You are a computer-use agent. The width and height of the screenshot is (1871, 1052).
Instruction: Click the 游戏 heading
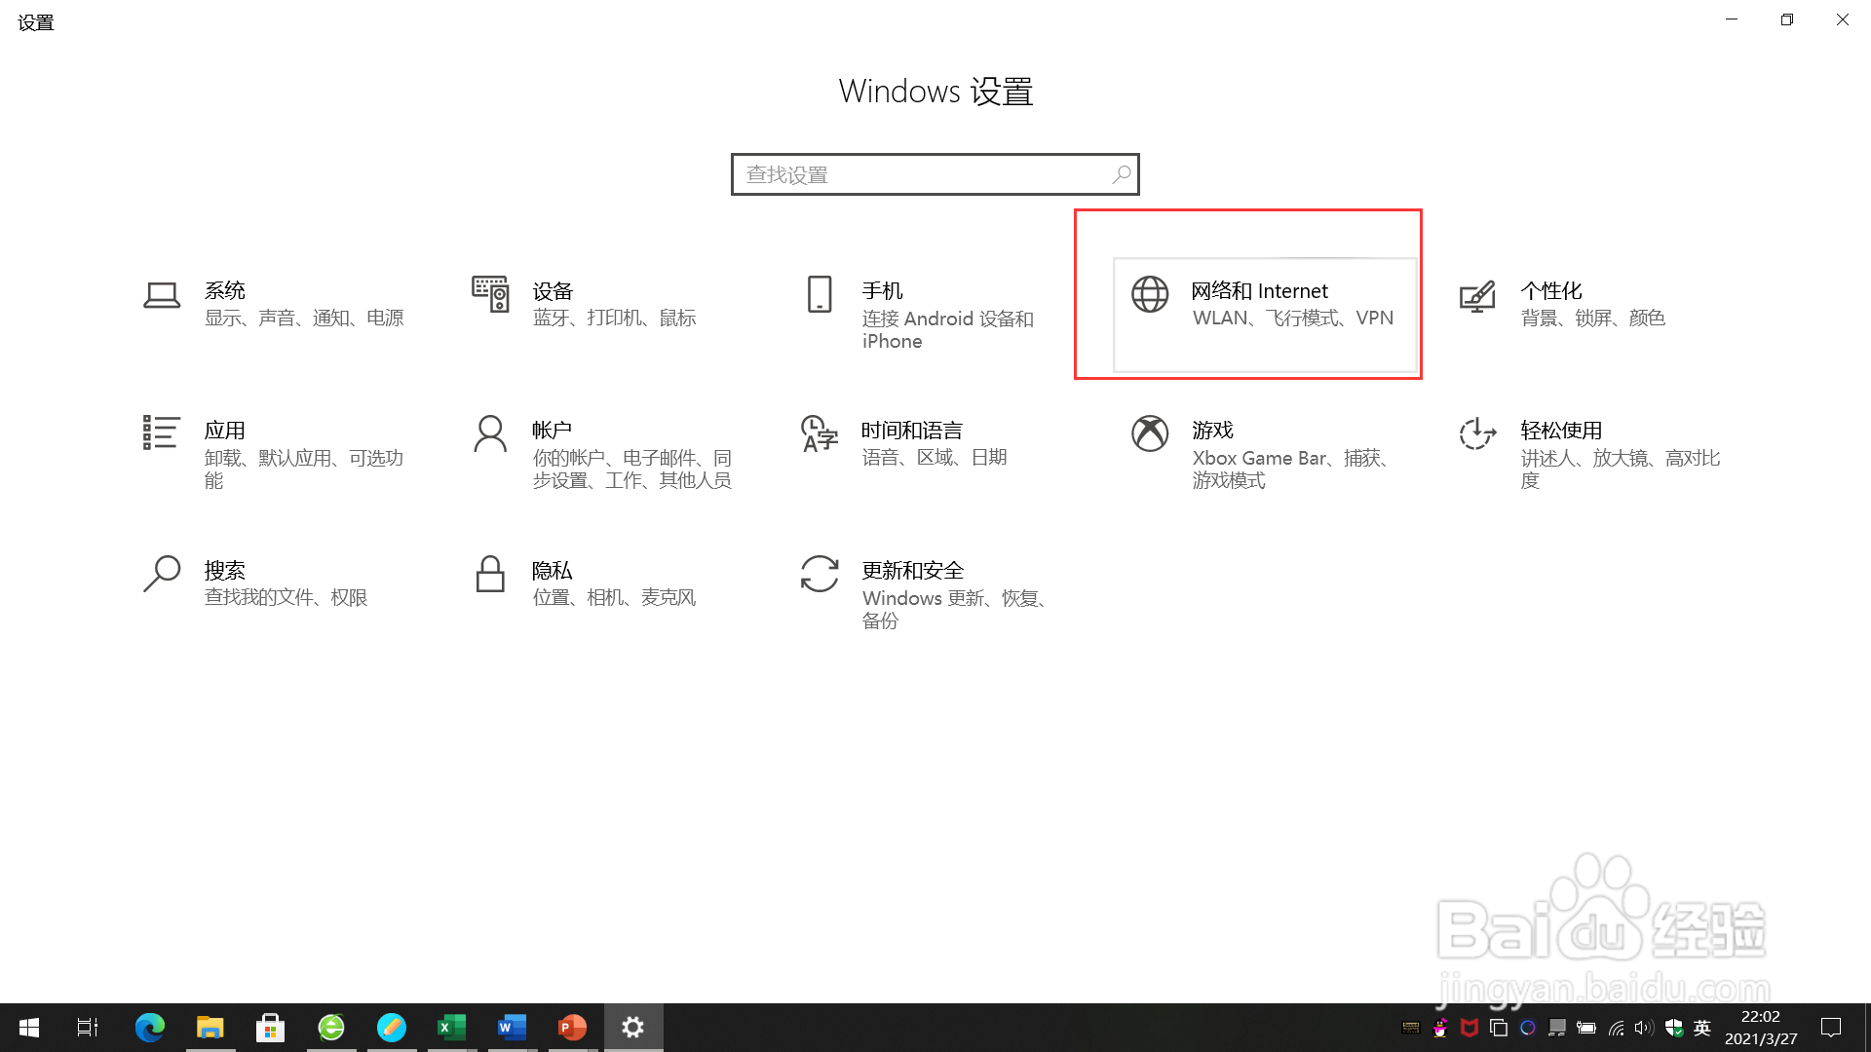tap(1212, 430)
